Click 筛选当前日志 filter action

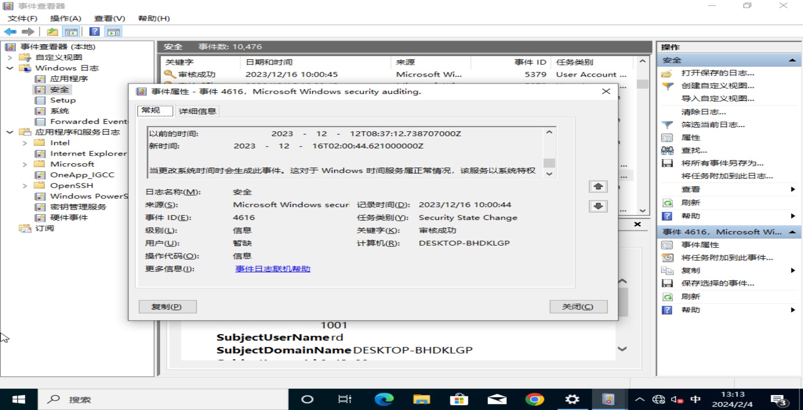(x=713, y=125)
